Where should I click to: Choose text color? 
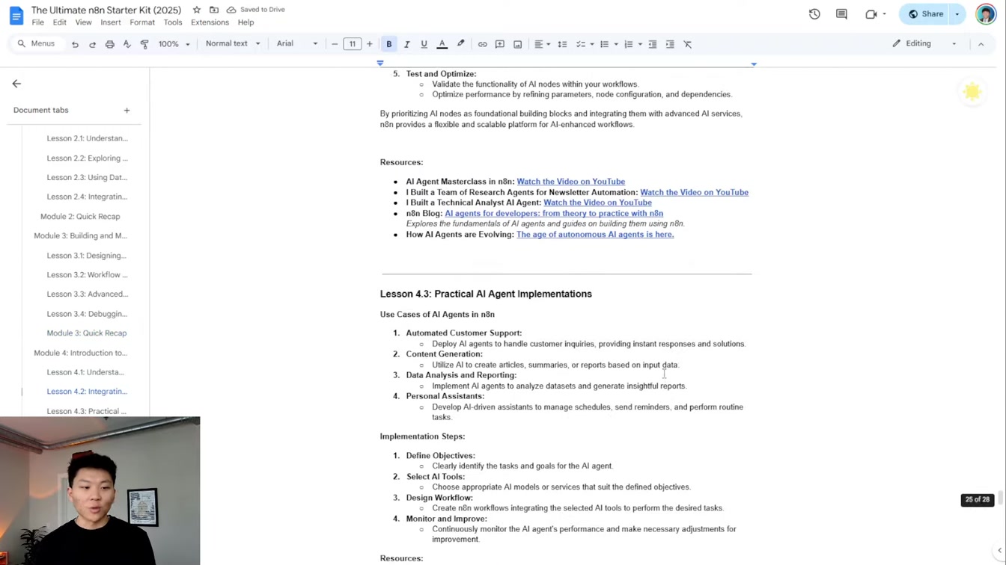coord(442,44)
